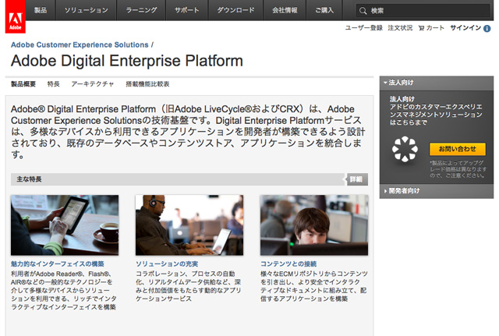Image resolution: width=499 pixels, height=336 pixels.
Task: Open the 会社情報 menu
Action: click(285, 10)
